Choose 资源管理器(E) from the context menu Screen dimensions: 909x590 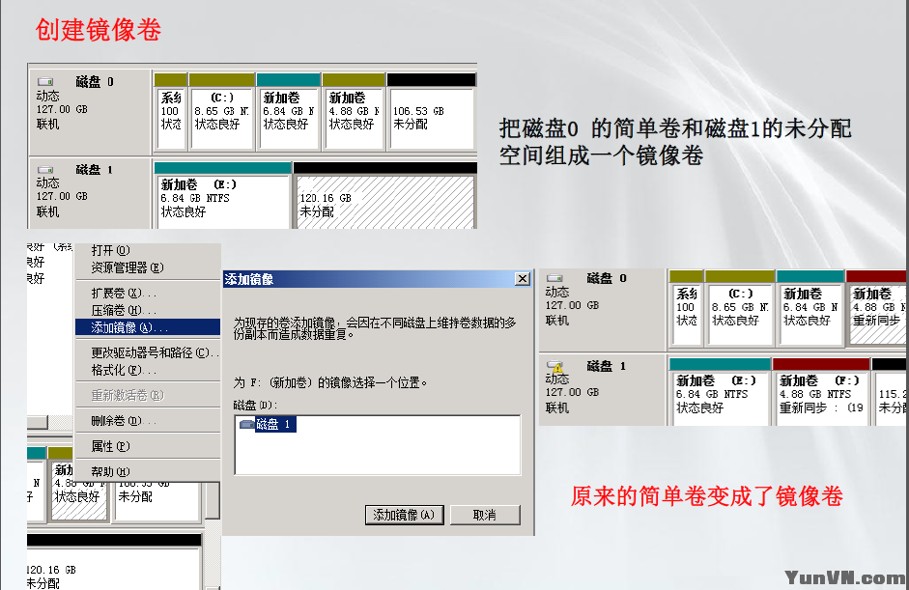(x=127, y=267)
